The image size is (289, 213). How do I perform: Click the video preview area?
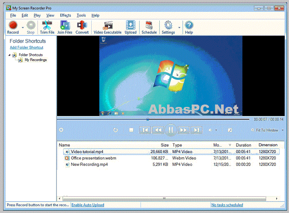[171, 76]
